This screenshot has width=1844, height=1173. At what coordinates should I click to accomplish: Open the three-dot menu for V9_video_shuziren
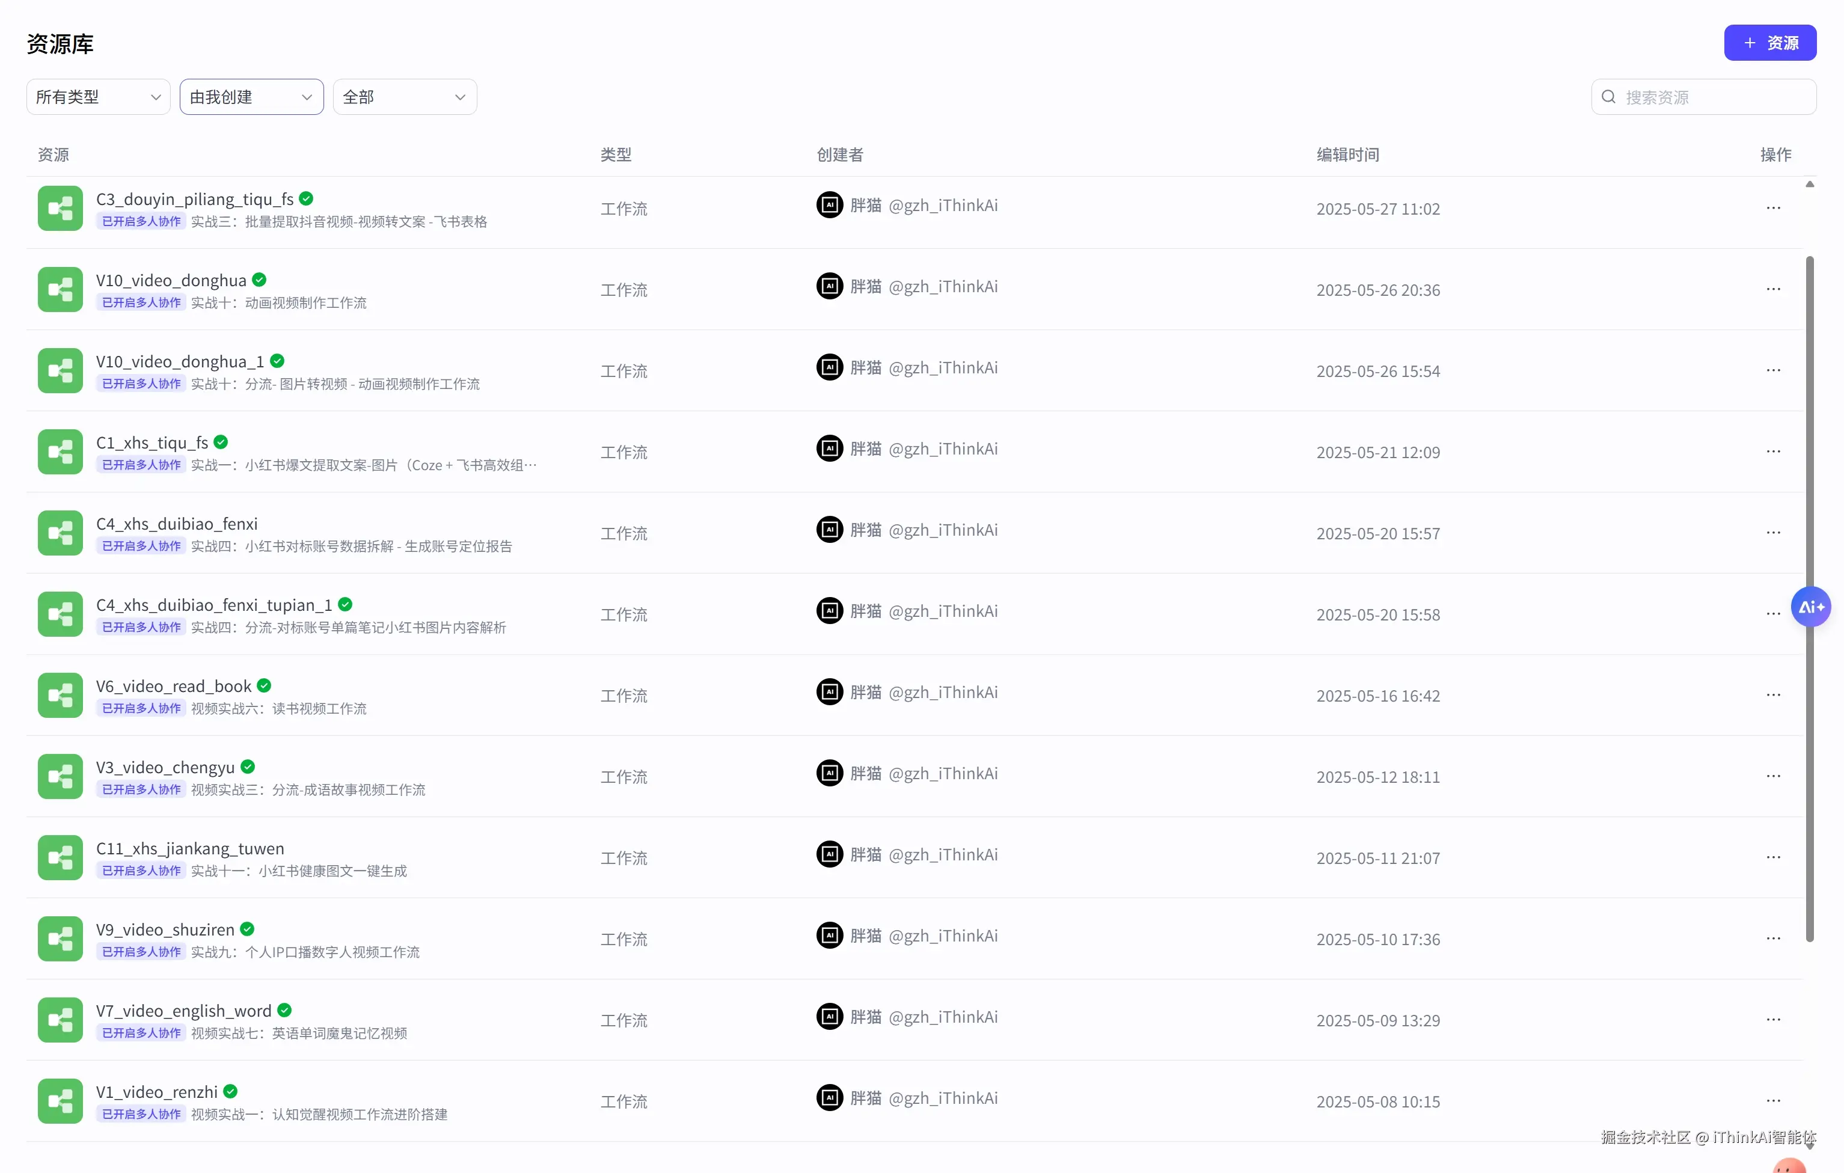(1773, 939)
